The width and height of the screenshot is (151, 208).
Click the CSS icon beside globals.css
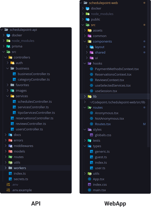tap(92, 135)
